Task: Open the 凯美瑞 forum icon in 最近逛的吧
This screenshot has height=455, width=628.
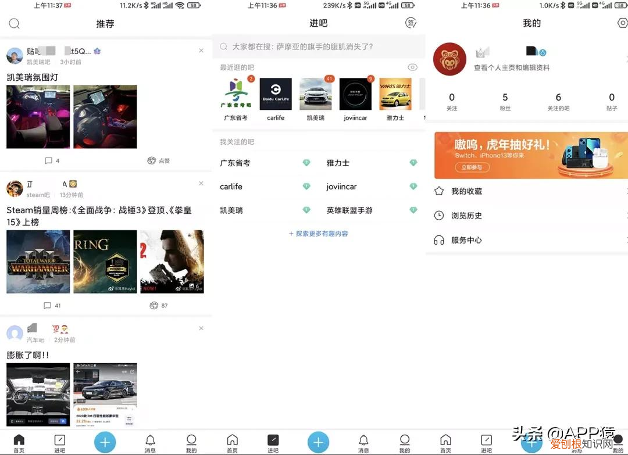Action: (316, 95)
